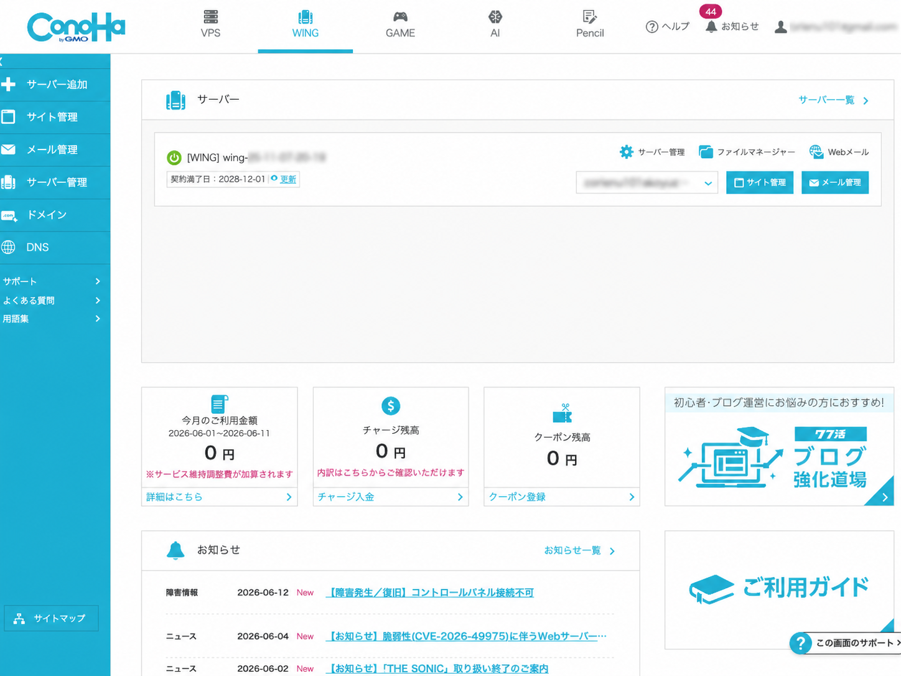Click the お知らせ panel bell icon
The width and height of the screenshot is (901, 676).
coord(175,550)
